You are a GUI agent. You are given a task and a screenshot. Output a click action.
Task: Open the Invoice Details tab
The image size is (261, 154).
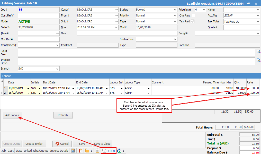click(x=59, y=151)
